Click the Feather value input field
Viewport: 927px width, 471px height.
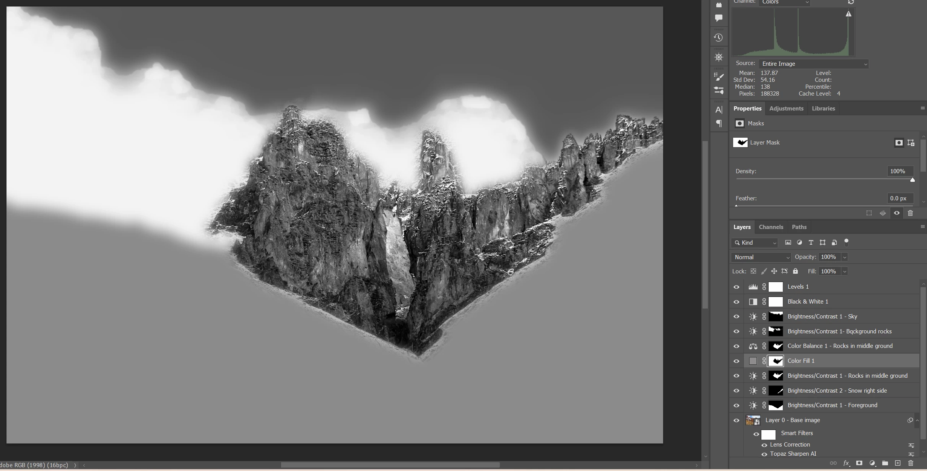tap(899, 198)
